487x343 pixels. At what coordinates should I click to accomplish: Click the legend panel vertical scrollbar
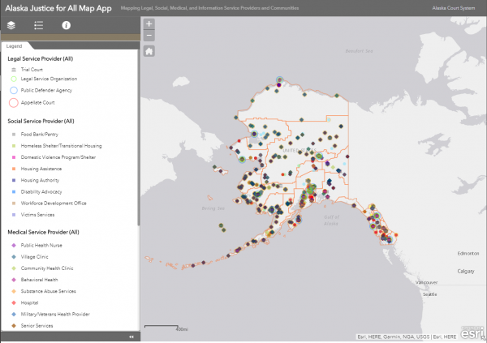pyautogui.click(x=138, y=138)
